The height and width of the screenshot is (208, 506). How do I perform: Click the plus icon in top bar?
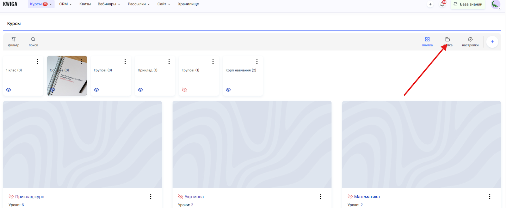pyautogui.click(x=430, y=4)
